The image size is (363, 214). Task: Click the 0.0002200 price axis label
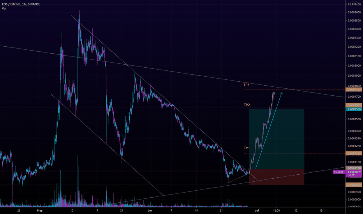354,47
